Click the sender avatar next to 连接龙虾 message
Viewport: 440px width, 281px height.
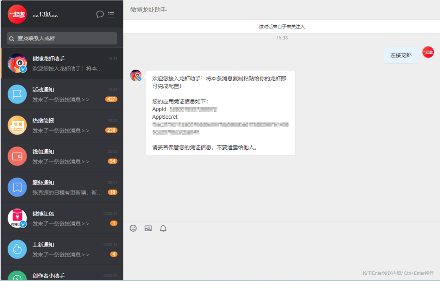point(428,52)
